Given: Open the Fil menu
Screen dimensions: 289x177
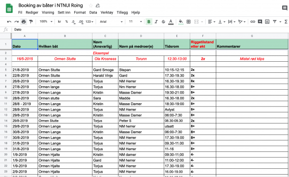Looking at the screenshot, I should [20, 13].
